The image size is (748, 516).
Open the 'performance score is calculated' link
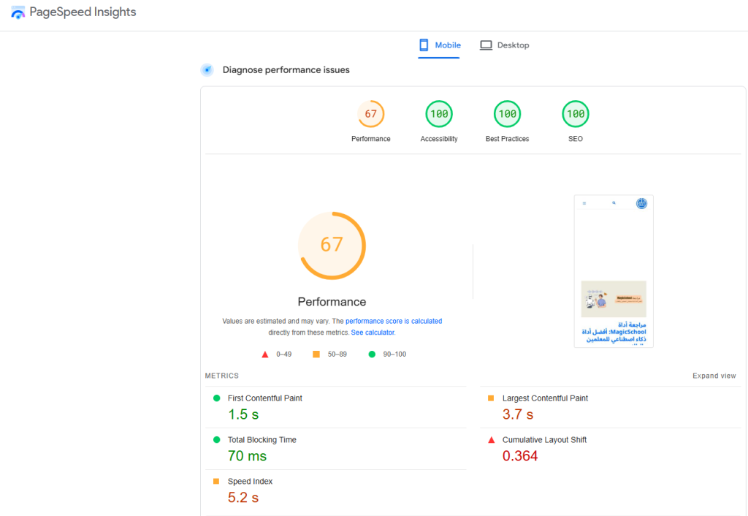[x=394, y=321]
